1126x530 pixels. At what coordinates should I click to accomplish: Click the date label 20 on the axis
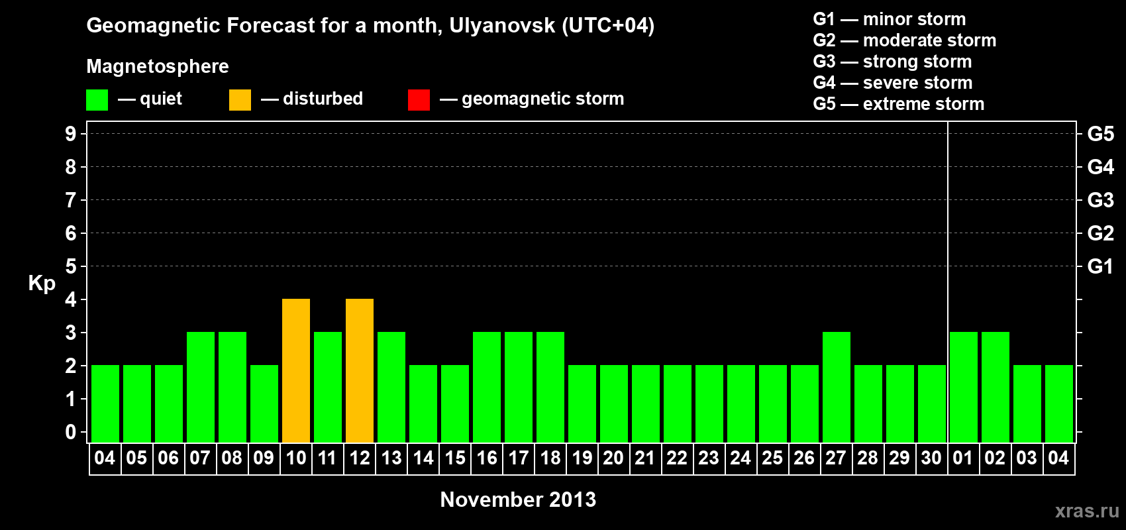tap(613, 458)
